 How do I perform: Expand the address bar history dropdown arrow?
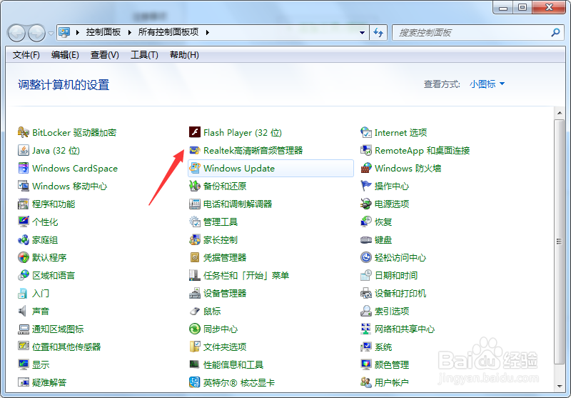(x=362, y=33)
